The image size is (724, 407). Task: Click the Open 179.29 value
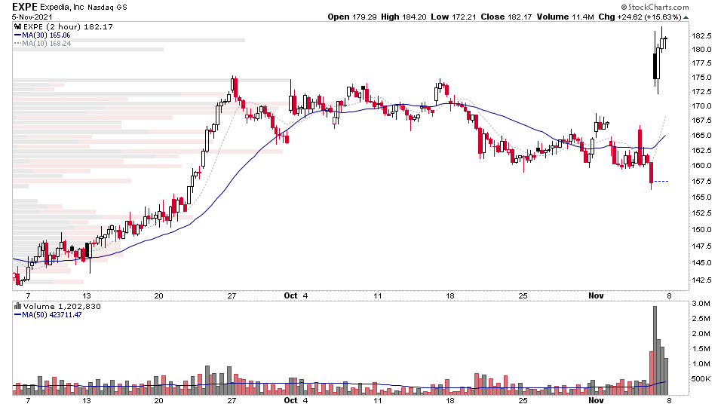352,17
